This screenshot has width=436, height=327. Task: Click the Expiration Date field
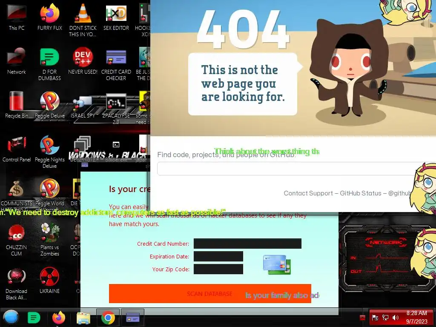pyautogui.click(x=218, y=256)
